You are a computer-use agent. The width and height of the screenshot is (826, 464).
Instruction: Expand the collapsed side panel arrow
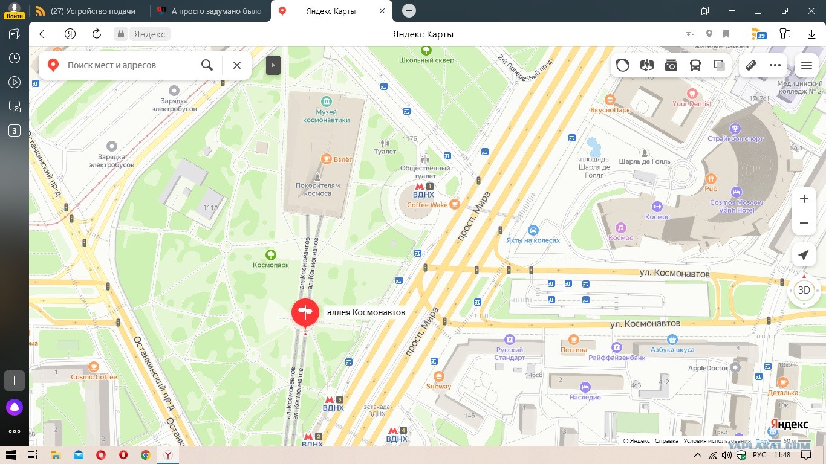(273, 65)
